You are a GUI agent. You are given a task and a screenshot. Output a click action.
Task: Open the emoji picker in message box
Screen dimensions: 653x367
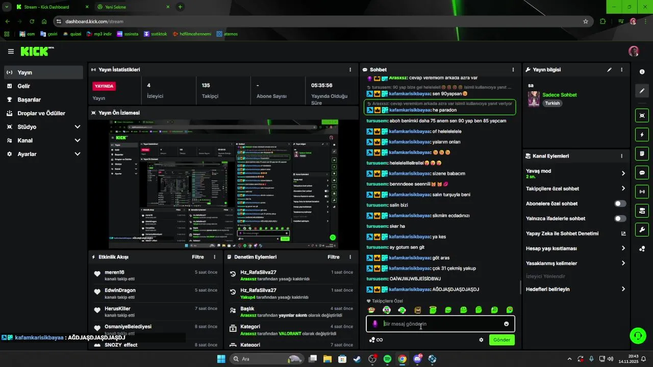coord(506,324)
